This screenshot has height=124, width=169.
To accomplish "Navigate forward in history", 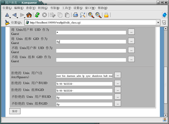I will (22, 15).
